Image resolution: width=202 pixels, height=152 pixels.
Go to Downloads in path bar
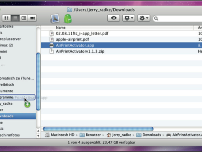[152, 135]
